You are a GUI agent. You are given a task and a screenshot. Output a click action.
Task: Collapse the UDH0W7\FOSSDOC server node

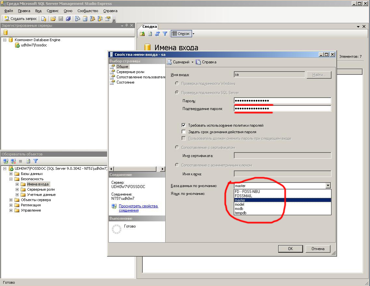(5, 168)
